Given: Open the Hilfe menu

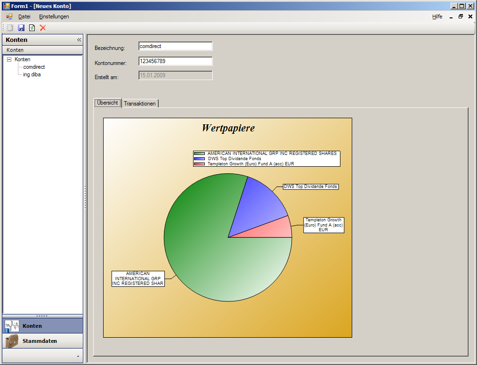Looking at the screenshot, I should coord(437,16).
